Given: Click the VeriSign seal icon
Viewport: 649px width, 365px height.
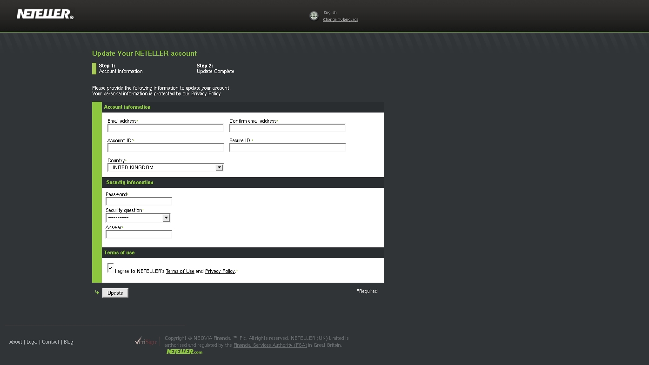Looking at the screenshot, I should click(146, 342).
